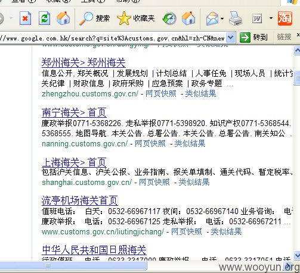Open cached page (网页快照) for nanning.customs.gov.cn
Viewport: 300px width, 273px height.
[150, 143]
